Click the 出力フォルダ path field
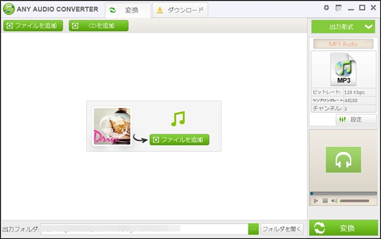This screenshot has width=381, height=239. tap(144, 229)
